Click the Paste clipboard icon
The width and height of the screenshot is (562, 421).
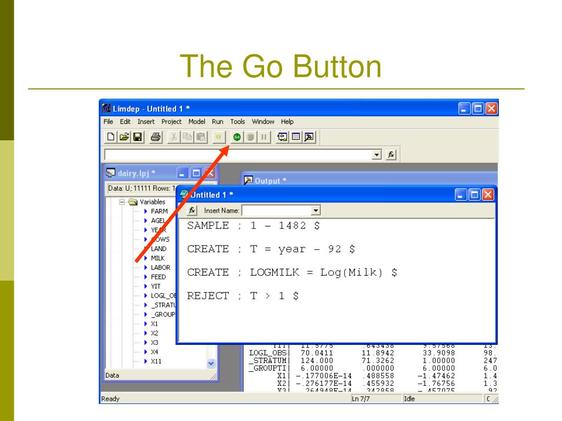(201, 137)
